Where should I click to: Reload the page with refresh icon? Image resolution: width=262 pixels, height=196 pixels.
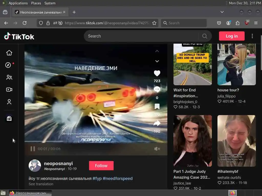[x=25, y=23]
